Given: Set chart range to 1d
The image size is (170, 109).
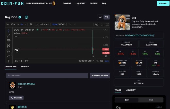Looking at the screenshot, I should [x=21, y=61].
